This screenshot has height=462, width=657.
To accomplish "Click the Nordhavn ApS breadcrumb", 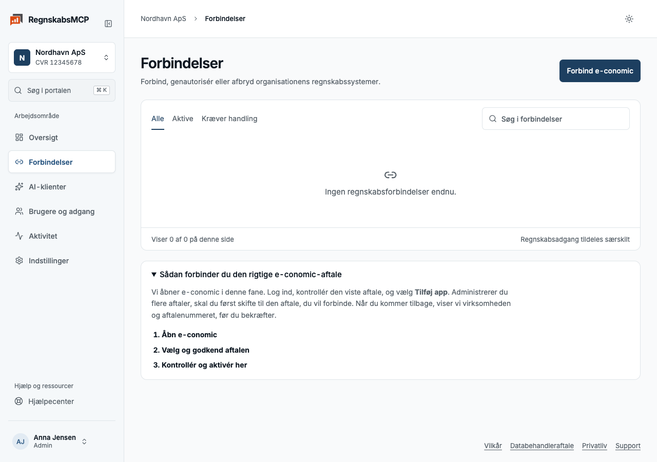I will [163, 19].
